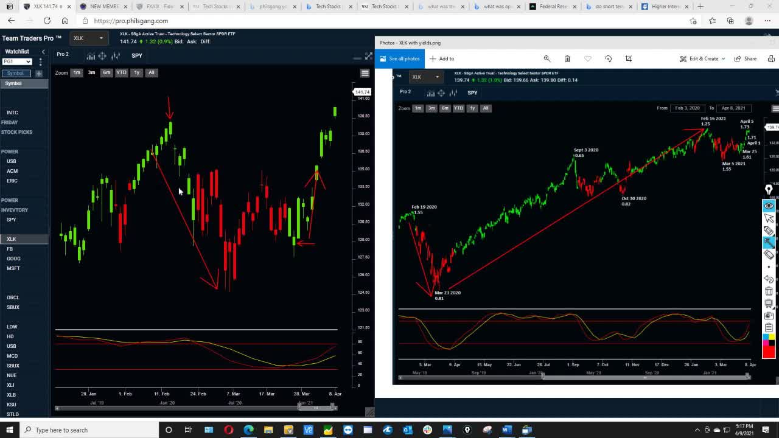Add symbol with the plus button in the Watchlist
The image size is (779, 438).
point(39,74)
